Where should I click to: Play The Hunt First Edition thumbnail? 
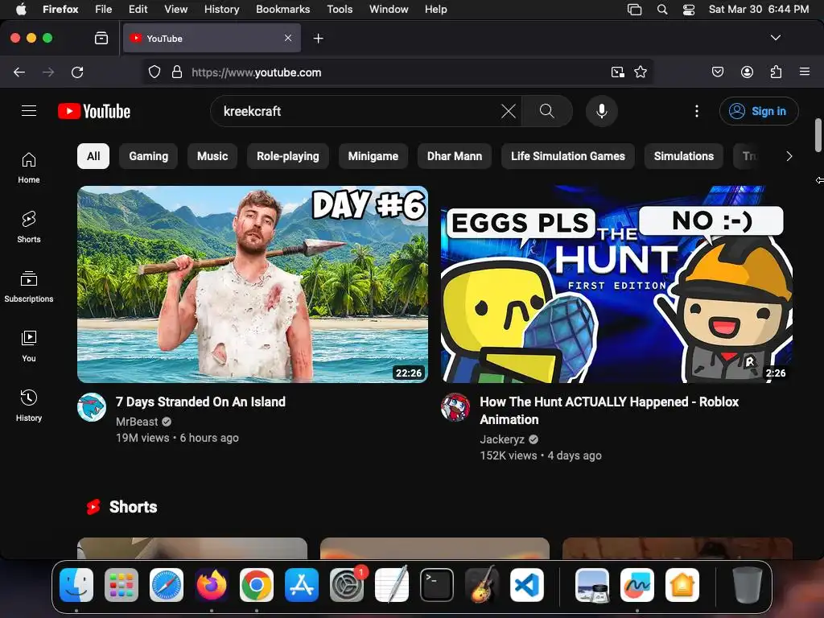click(x=616, y=284)
